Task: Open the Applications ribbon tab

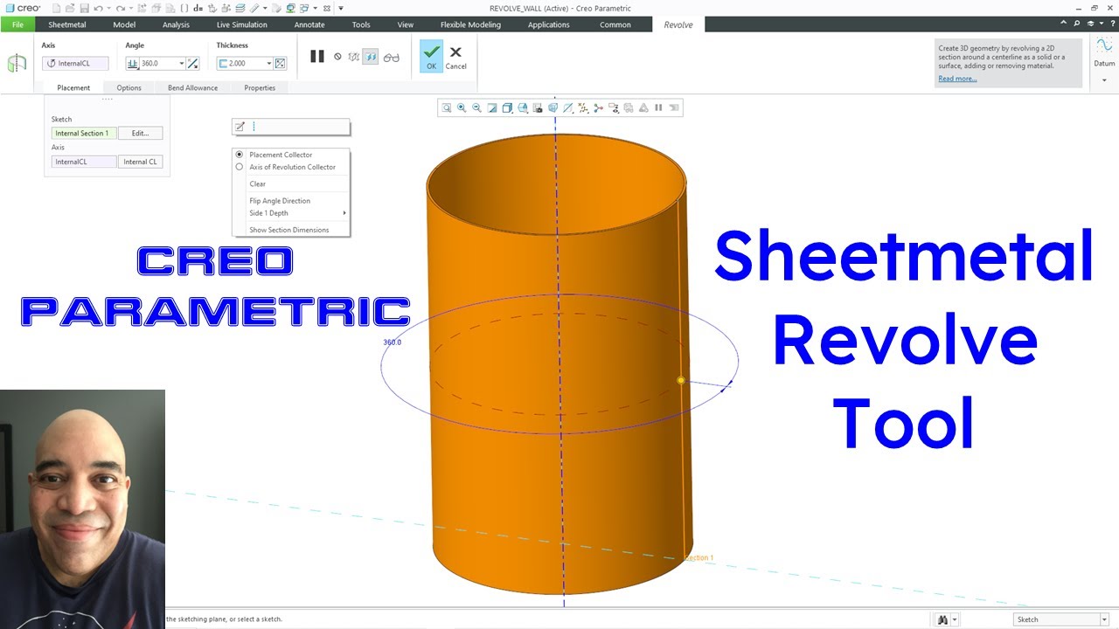Action: [549, 24]
